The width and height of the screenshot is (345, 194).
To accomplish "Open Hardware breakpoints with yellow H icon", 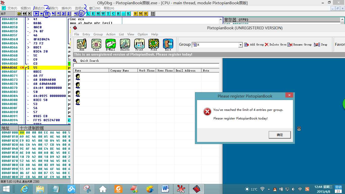I will tap(145, 14).
